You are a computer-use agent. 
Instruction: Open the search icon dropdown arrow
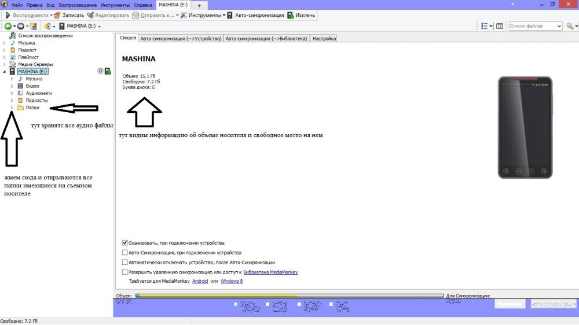(576, 26)
